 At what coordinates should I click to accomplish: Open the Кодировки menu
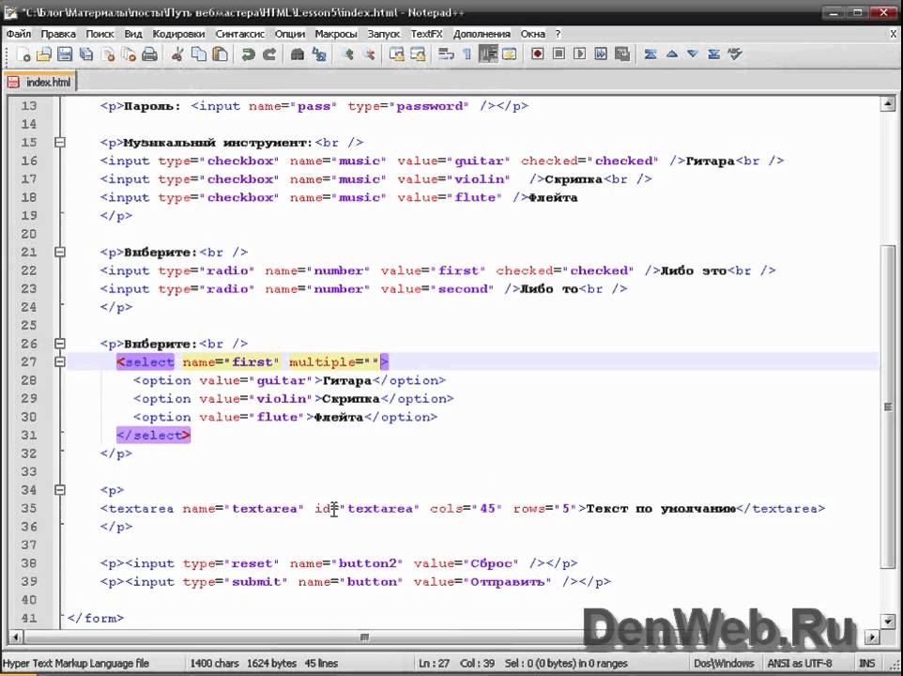coord(178,33)
